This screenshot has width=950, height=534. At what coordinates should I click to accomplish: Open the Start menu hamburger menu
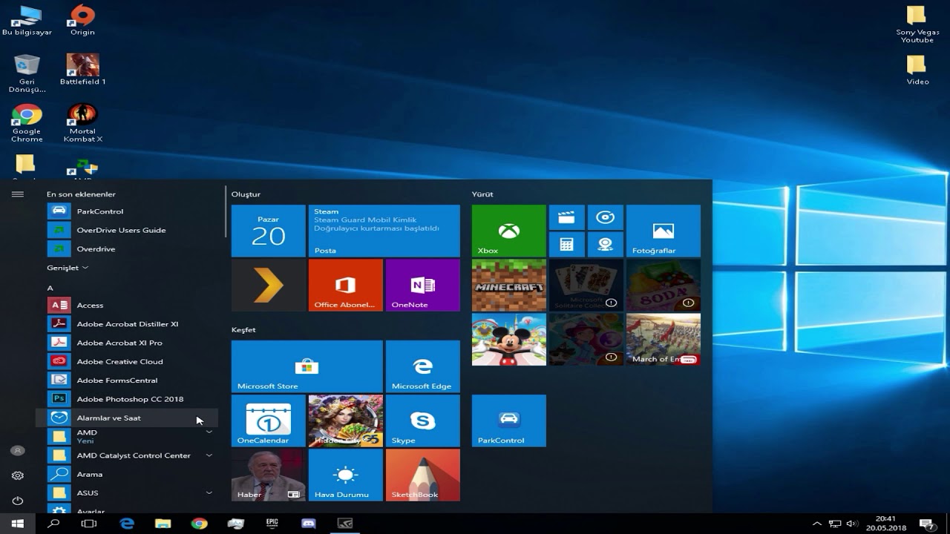pyautogui.click(x=18, y=194)
